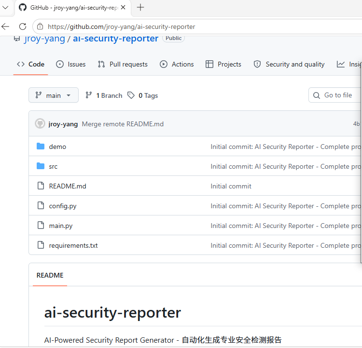Click the Insights graph icon
This screenshot has height=348, width=362.
(x=341, y=64)
